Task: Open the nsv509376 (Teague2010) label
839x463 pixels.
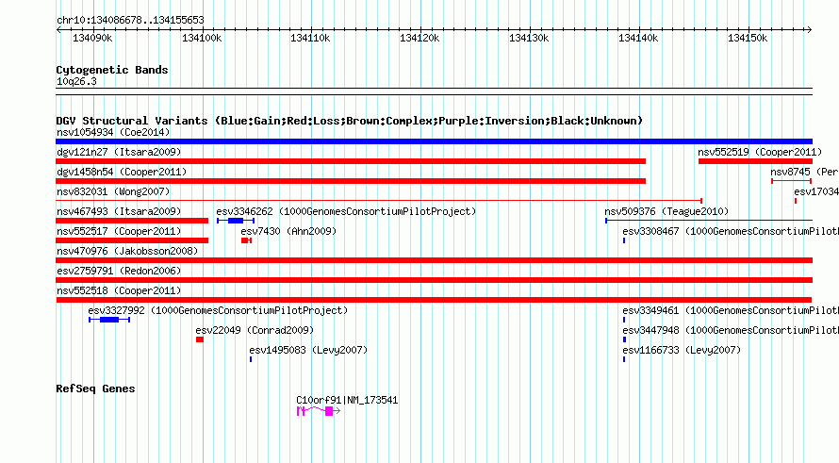Action: (x=666, y=211)
